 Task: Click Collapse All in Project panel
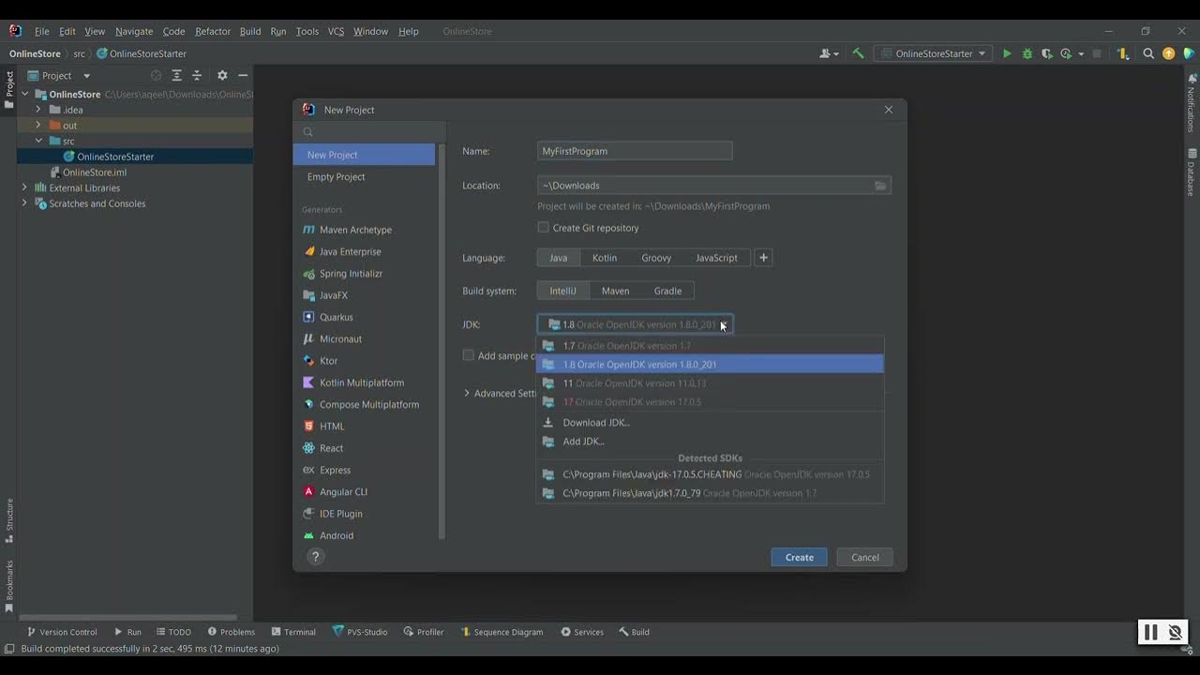pos(197,75)
